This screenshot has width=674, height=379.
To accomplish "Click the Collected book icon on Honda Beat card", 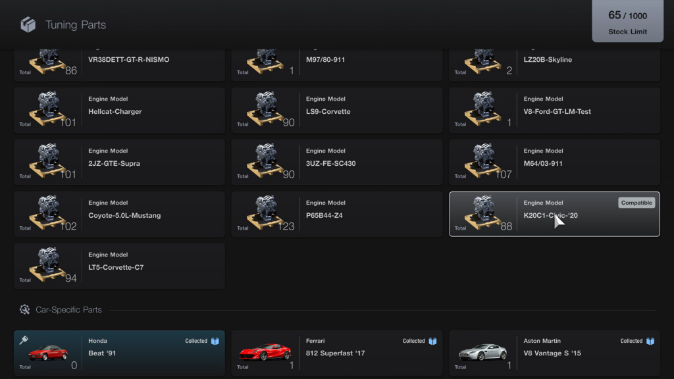I will [x=215, y=341].
